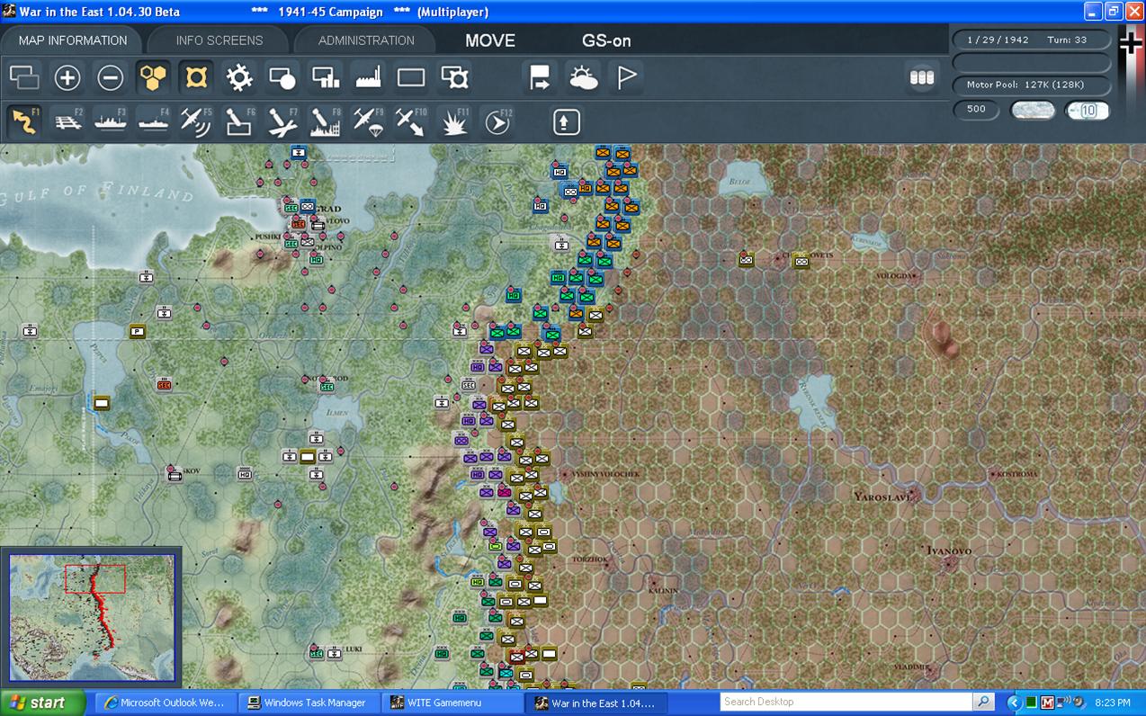1146x716 pixels.
Task: Click the Search Desktop input field
Action: pyautogui.click(x=846, y=702)
